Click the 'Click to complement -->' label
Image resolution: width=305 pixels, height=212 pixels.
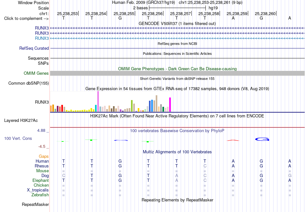tap(26, 19)
